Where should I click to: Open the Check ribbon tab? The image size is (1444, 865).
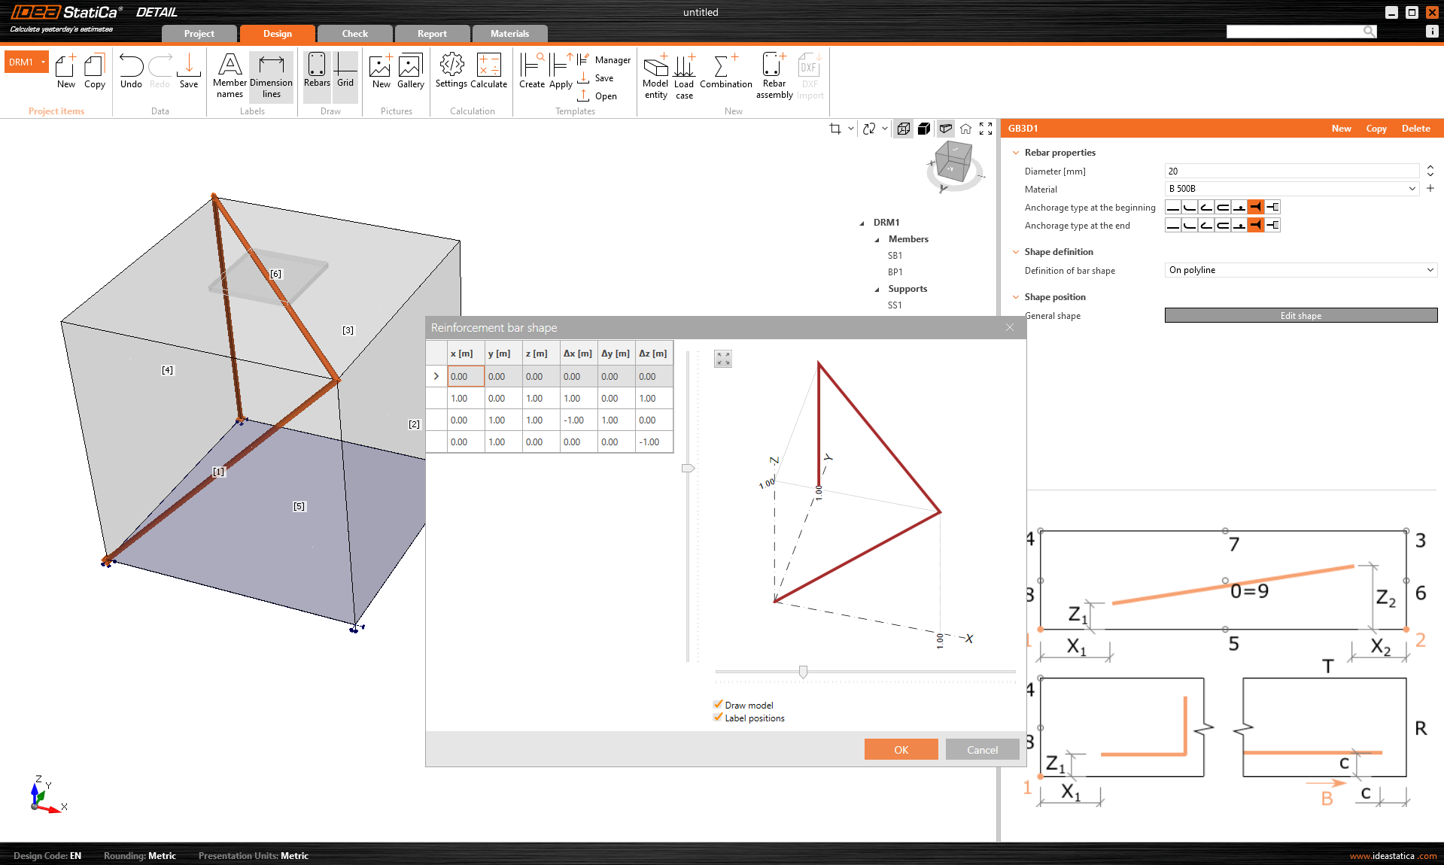tap(354, 33)
